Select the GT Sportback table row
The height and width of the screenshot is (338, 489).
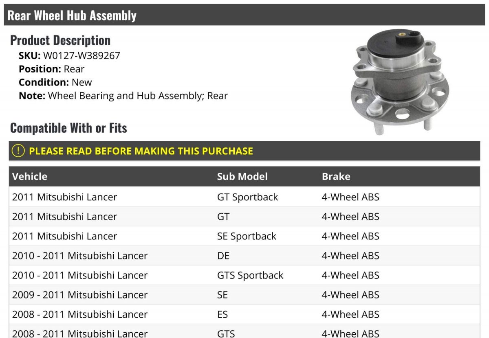click(244, 197)
